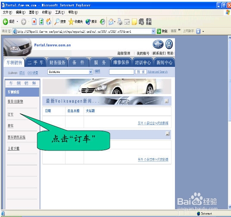
Task: Open the Back button history arrow
Action: point(17,22)
